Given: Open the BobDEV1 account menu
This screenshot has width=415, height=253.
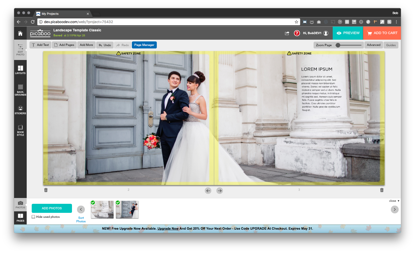Looking at the screenshot, I should point(315,33).
